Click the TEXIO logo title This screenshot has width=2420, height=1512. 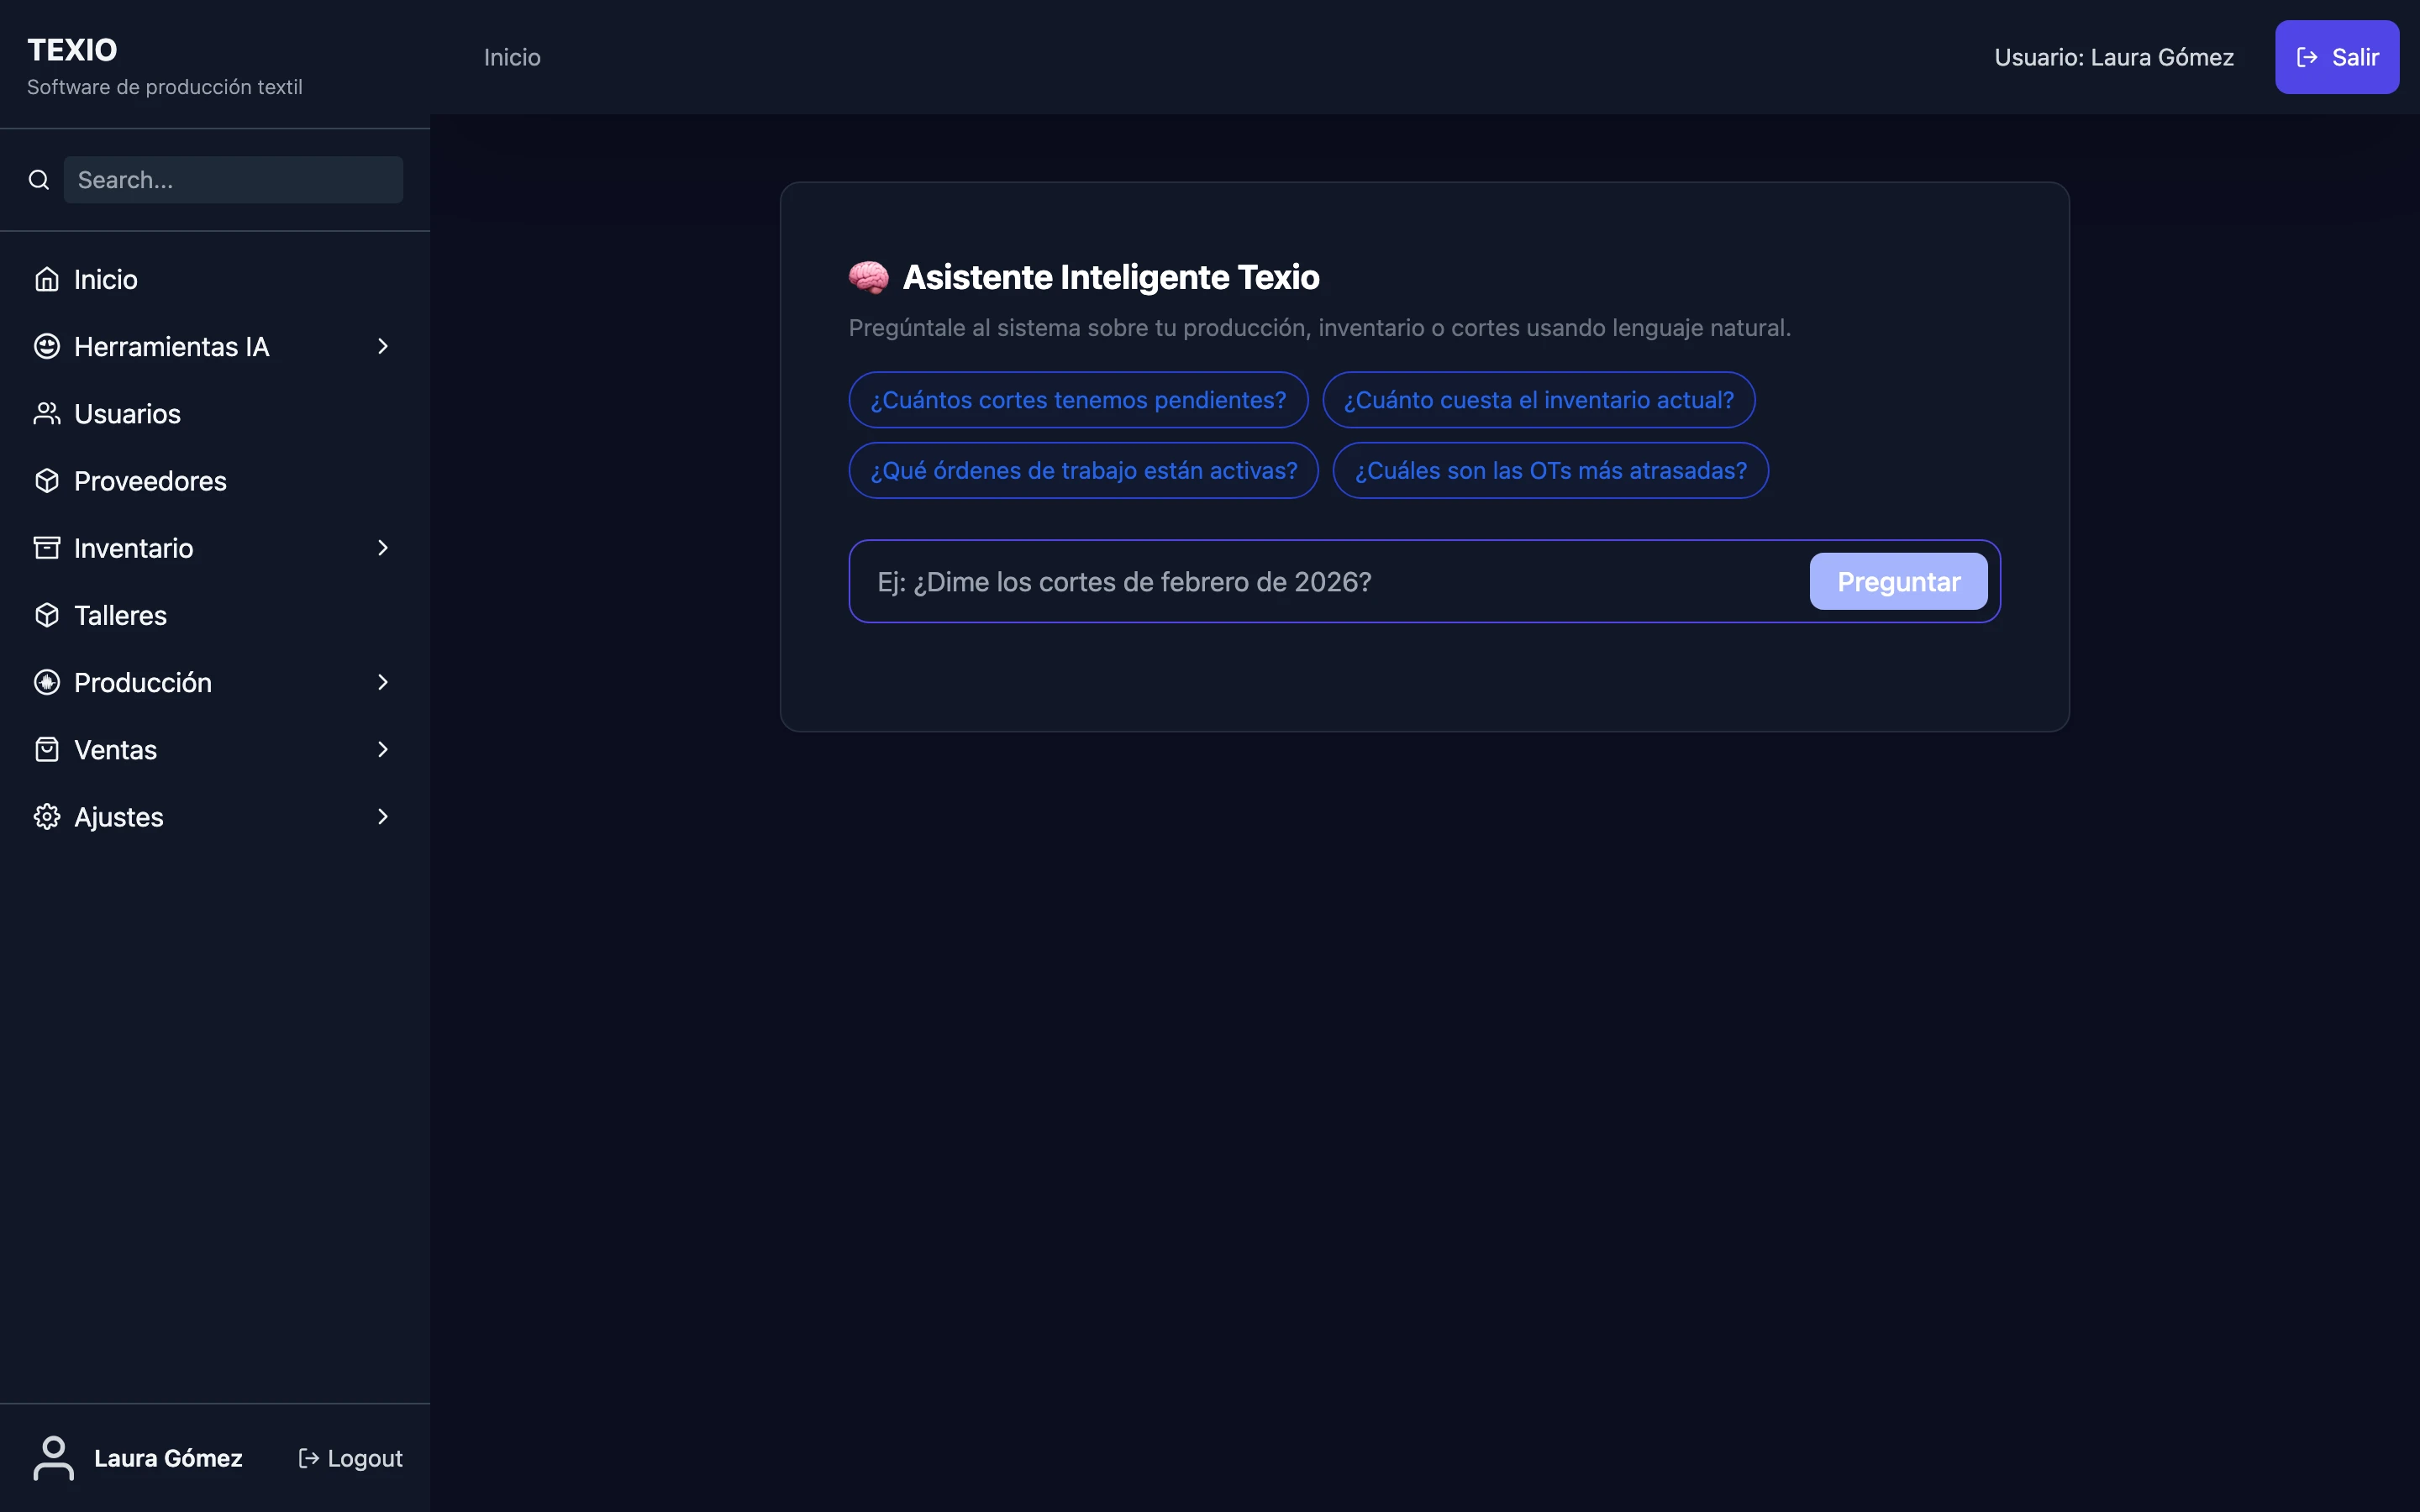(72, 49)
